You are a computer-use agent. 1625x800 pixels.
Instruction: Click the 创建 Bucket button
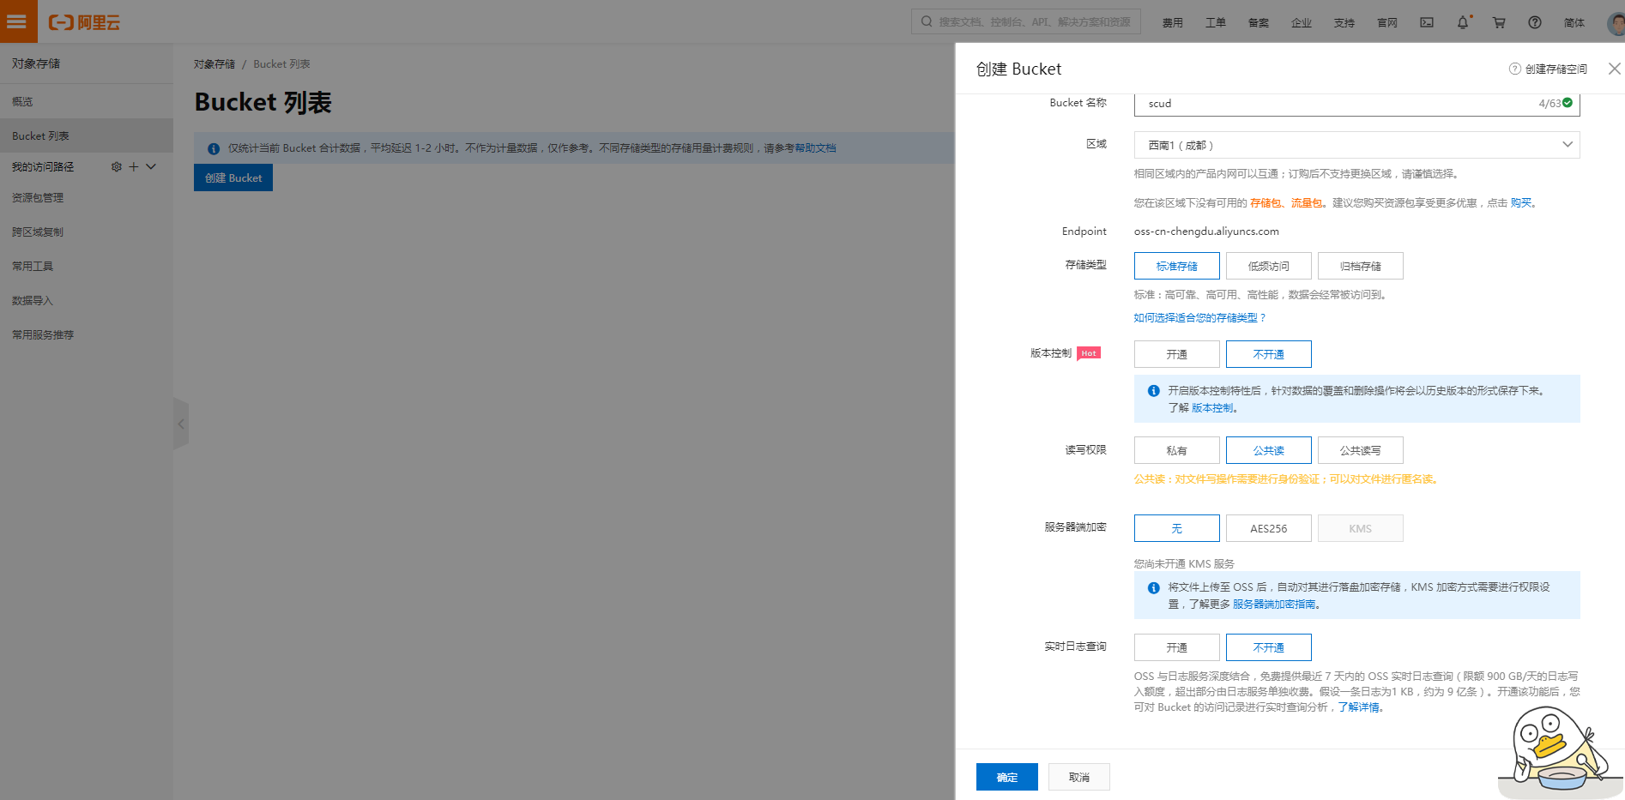click(233, 177)
